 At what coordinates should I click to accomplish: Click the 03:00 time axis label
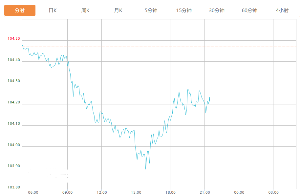(273, 192)
